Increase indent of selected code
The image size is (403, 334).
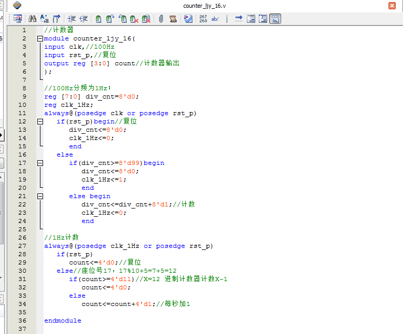tap(72, 19)
